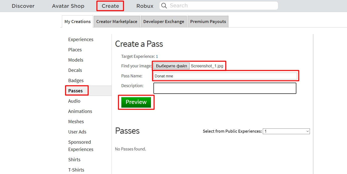Switch to Developer Exchange tab
The image size is (347, 174).
coord(163,22)
